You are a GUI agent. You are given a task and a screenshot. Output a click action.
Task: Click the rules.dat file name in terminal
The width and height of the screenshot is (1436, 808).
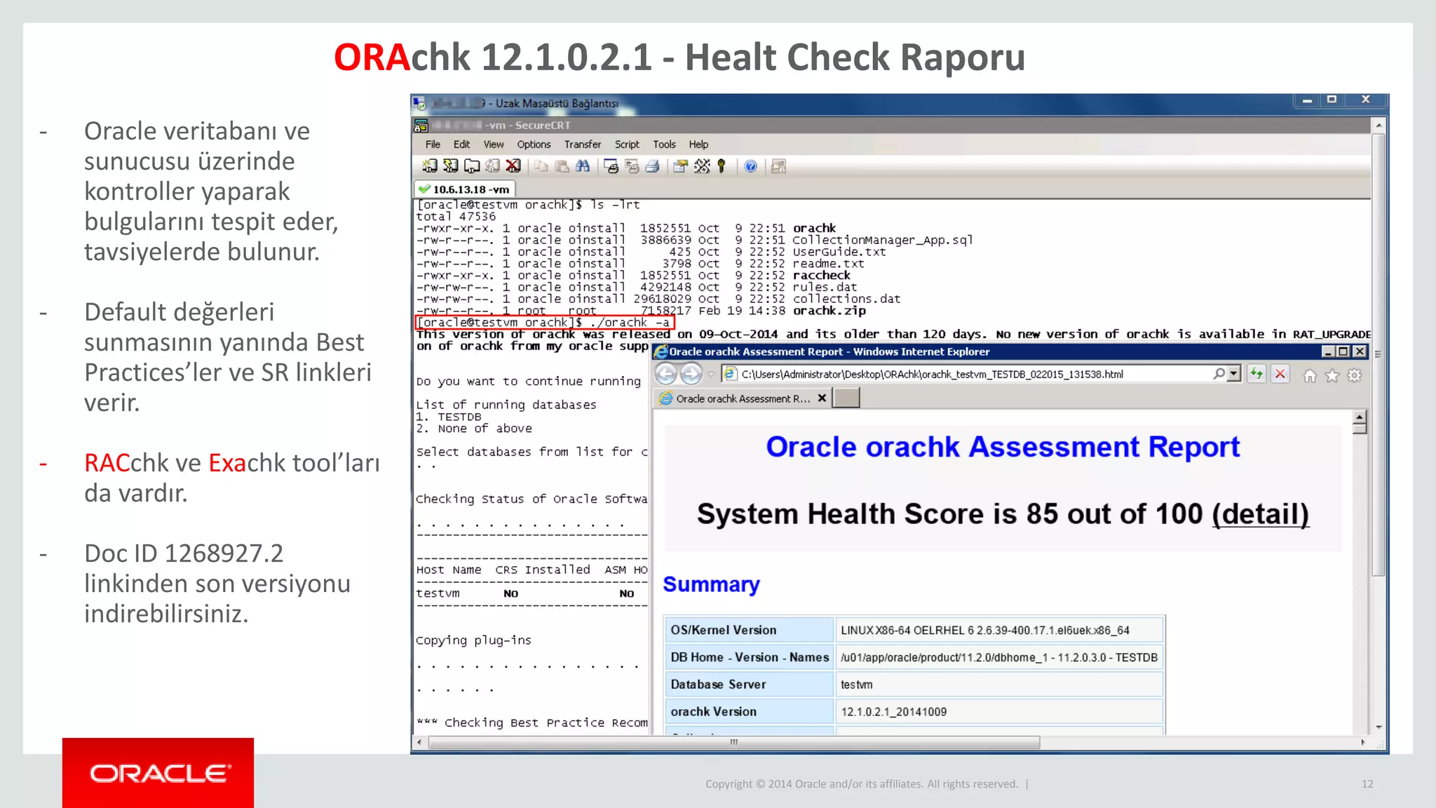coord(825,287)
